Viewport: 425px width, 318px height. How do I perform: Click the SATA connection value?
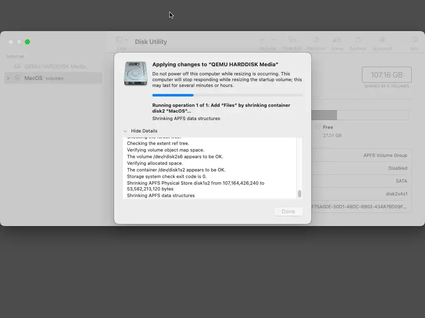(x=401, y=181)
